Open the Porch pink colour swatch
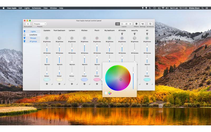Screen dimensions: 211x132 pos(97,80)
